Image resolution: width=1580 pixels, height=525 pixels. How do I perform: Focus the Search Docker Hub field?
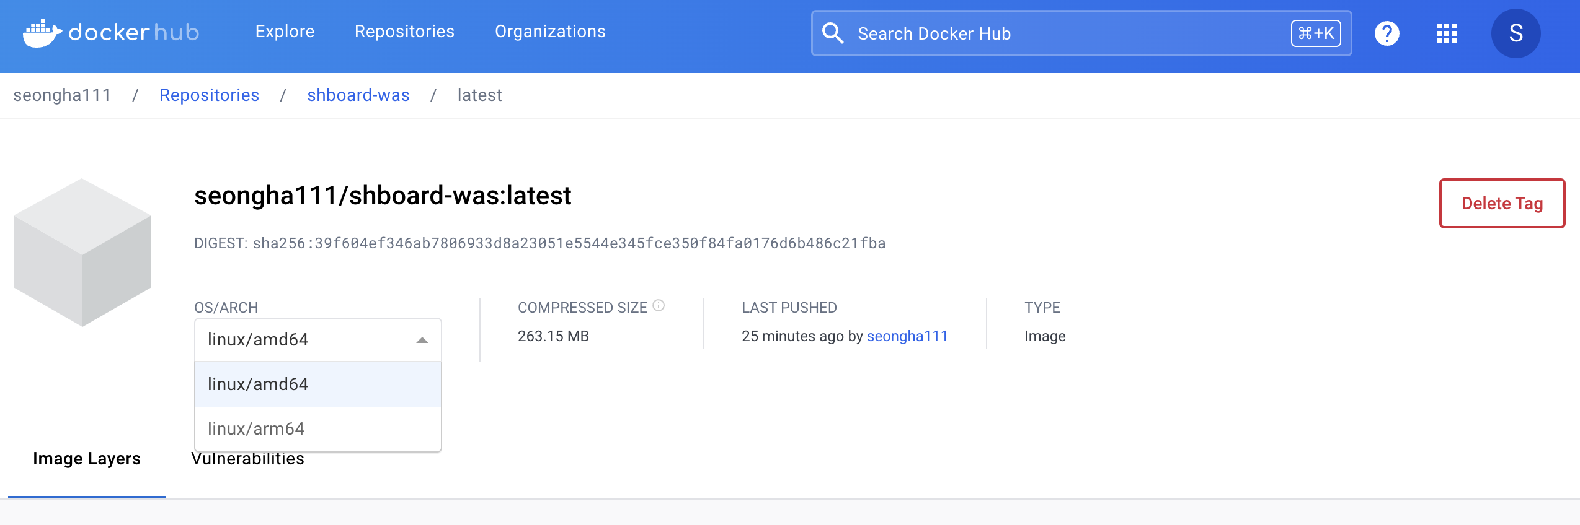click(1081, 33)
